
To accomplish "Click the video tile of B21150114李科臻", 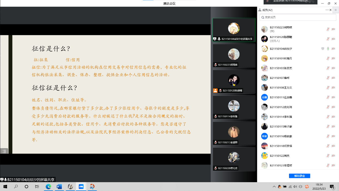I will point(234,107).
